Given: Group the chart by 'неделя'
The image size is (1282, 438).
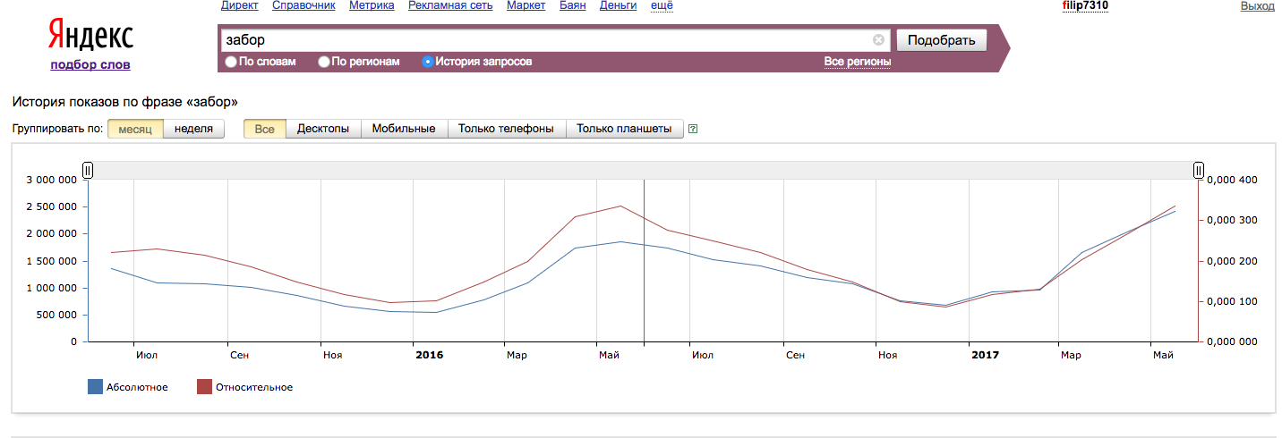Looking at the screenshot, I should pos(193,129).
